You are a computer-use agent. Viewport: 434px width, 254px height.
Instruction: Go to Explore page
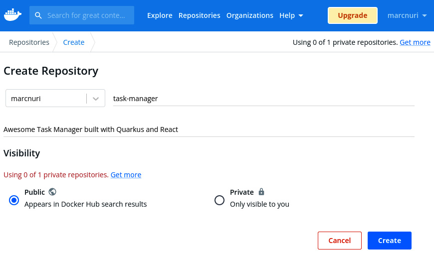coord(160,15)
